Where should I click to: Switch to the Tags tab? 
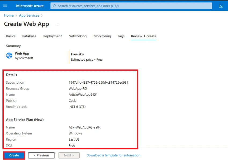[121, 36]
